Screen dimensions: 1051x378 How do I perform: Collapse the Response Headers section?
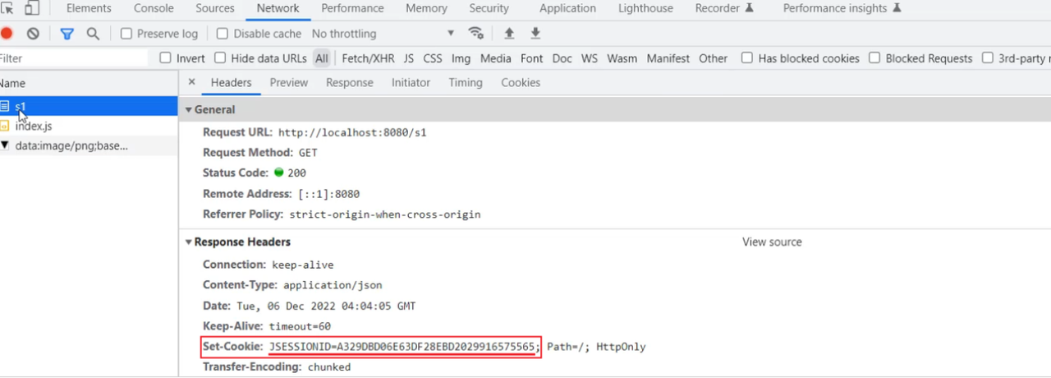189,242
